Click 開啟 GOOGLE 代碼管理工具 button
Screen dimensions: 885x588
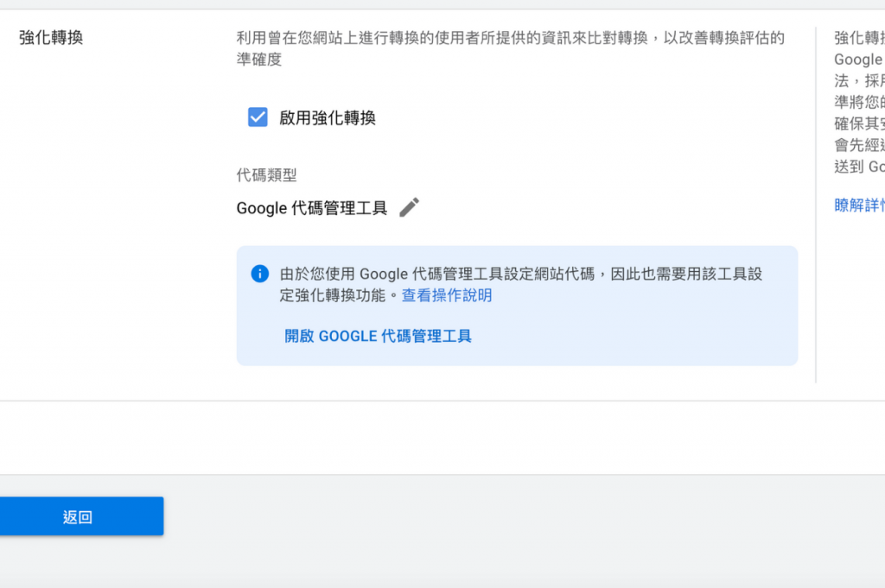coord(378,336)
